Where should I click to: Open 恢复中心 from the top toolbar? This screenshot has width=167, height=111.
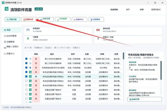[x=79, y=19]
